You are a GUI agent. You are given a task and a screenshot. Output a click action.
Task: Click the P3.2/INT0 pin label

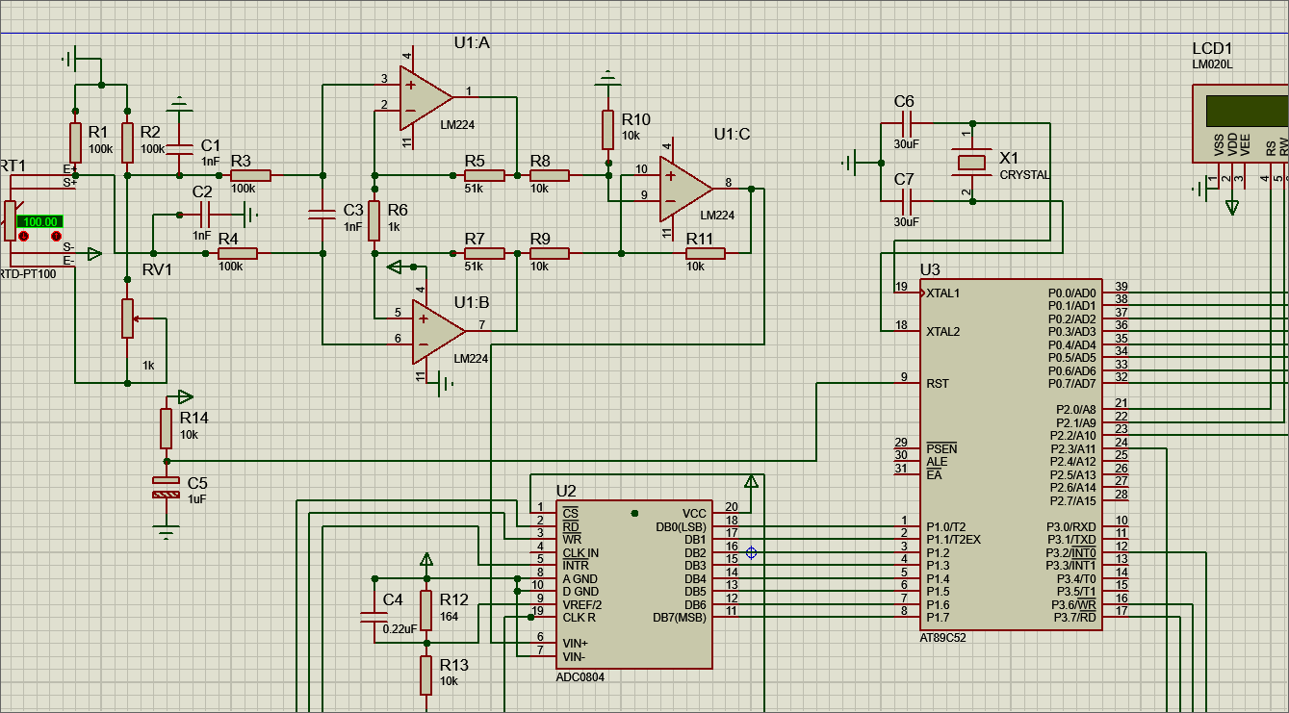click(x=1071, y=553)
